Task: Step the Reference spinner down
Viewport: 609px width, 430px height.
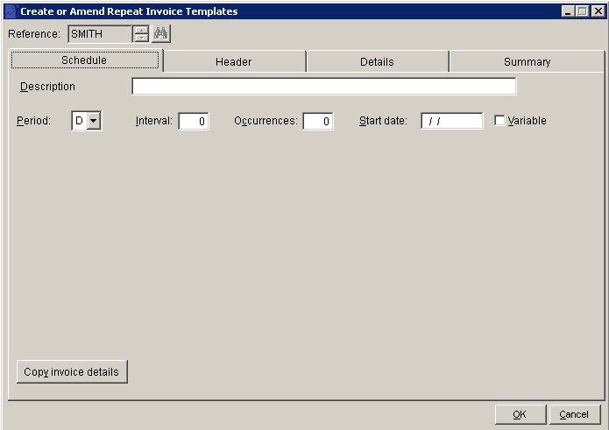Action: click(x=141, y=38)
